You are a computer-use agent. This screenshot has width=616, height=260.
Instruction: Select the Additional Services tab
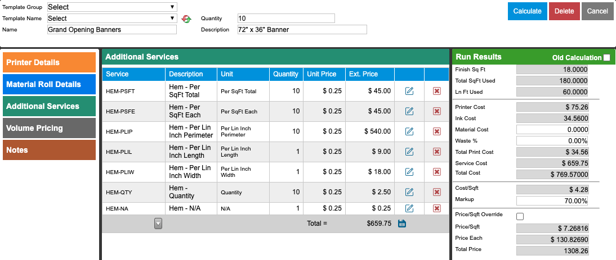[49, 106]
